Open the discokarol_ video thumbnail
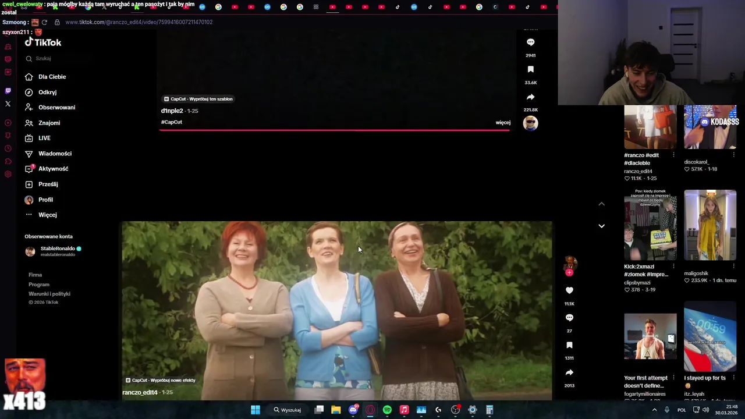Viewport: 745px width, 419px height. 710,127
